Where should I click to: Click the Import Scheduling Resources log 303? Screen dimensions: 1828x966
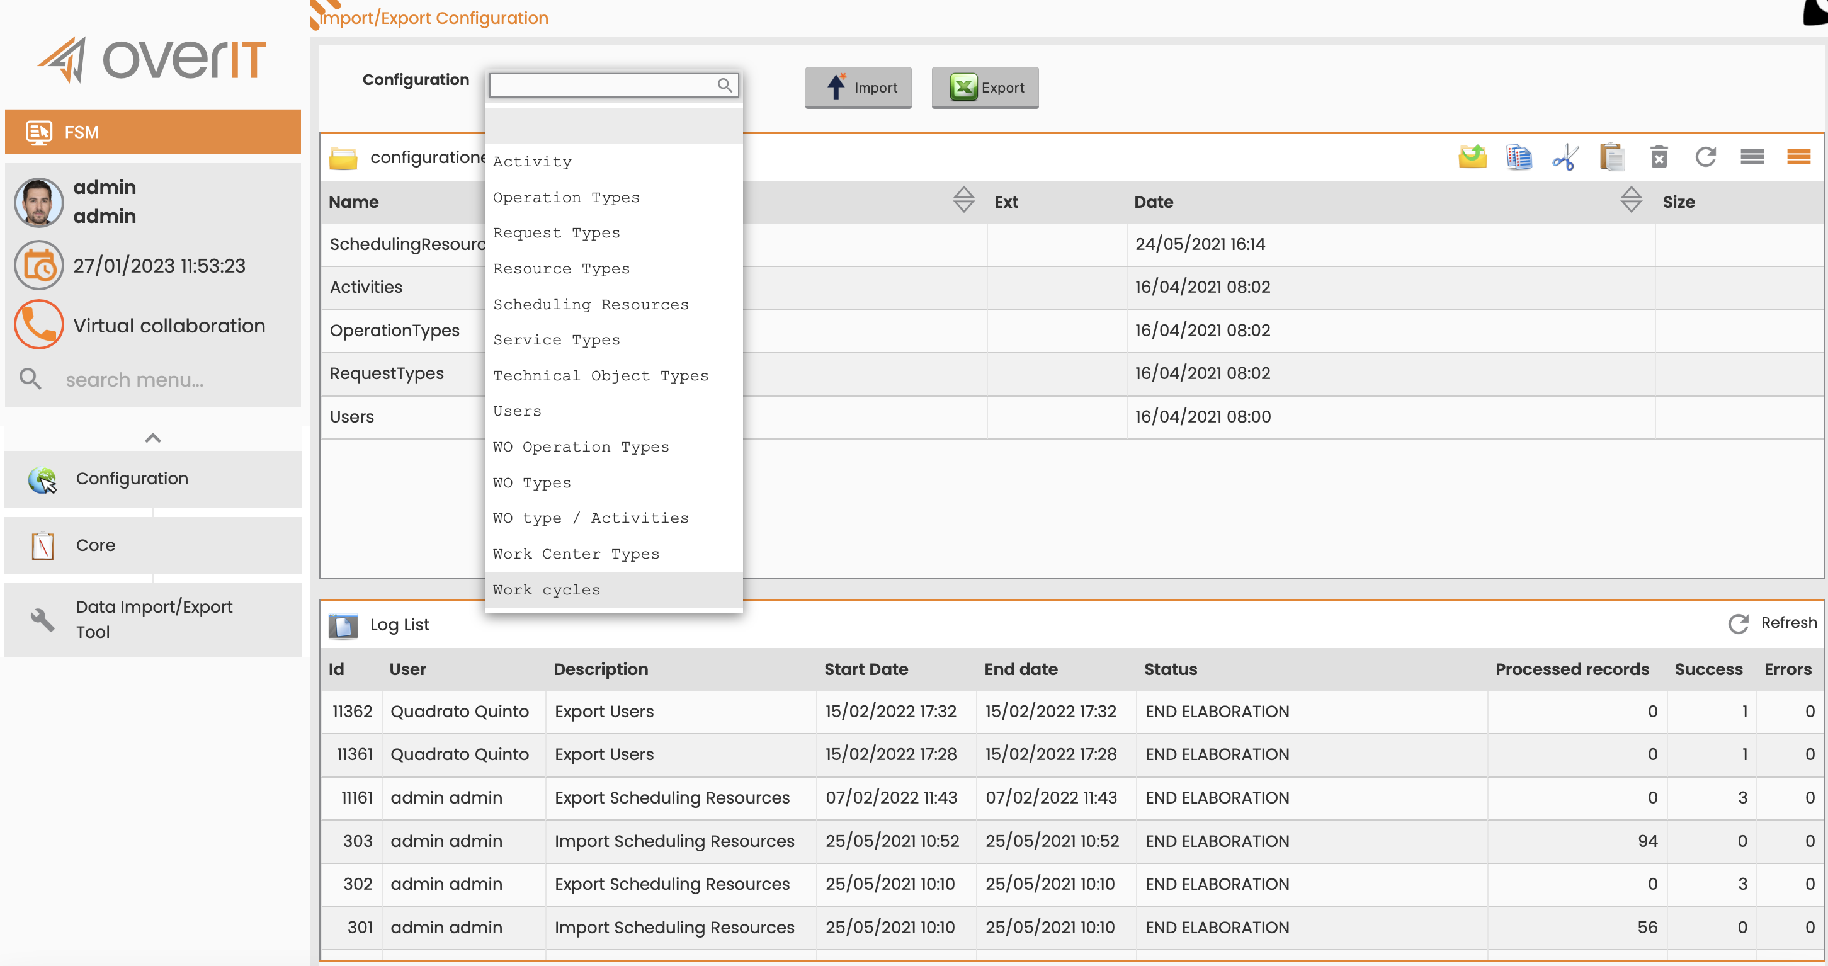(x=1072, y=842)
